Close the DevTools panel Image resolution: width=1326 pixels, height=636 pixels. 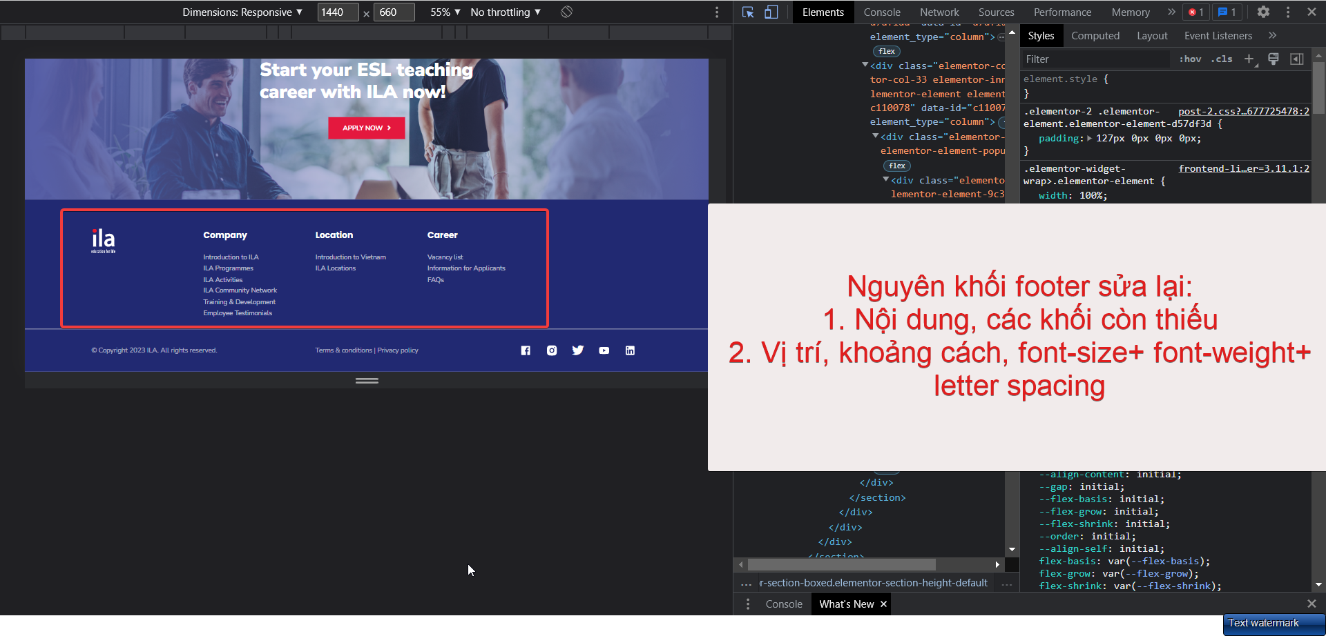1311,12
